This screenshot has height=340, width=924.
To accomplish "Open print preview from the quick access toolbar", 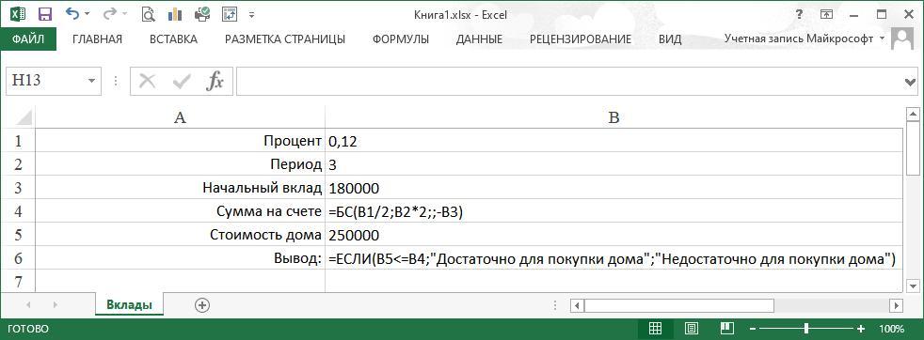I will (149, 13).
